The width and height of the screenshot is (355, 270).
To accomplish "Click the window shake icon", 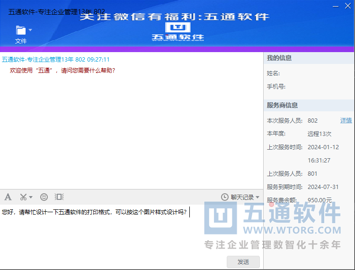I will pyautogui.click(x=59, y=197).
